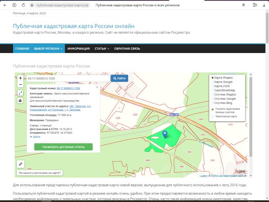Click the Уточненная площадь value 77 000 кв.м
Screen dimensions: 269x202
point(65,115)
